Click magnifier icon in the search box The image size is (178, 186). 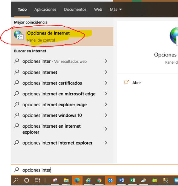pyautogui.click(x=17, y=170)
